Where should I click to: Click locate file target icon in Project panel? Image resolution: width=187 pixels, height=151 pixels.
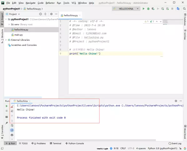[x=41, y=14]
